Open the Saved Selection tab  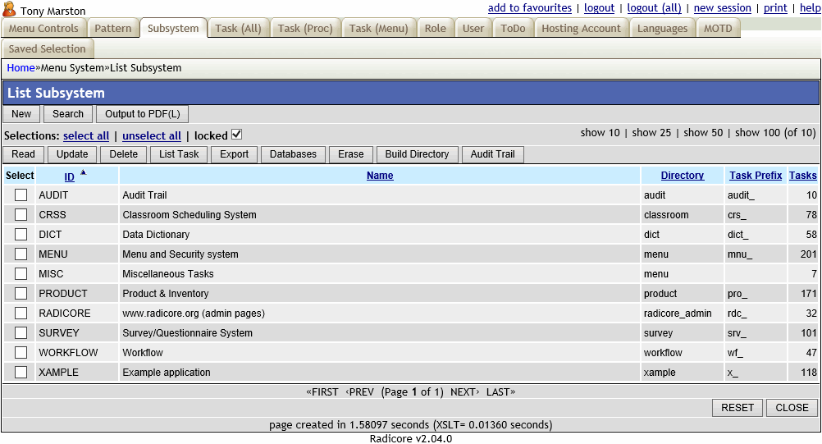(47, 48)
